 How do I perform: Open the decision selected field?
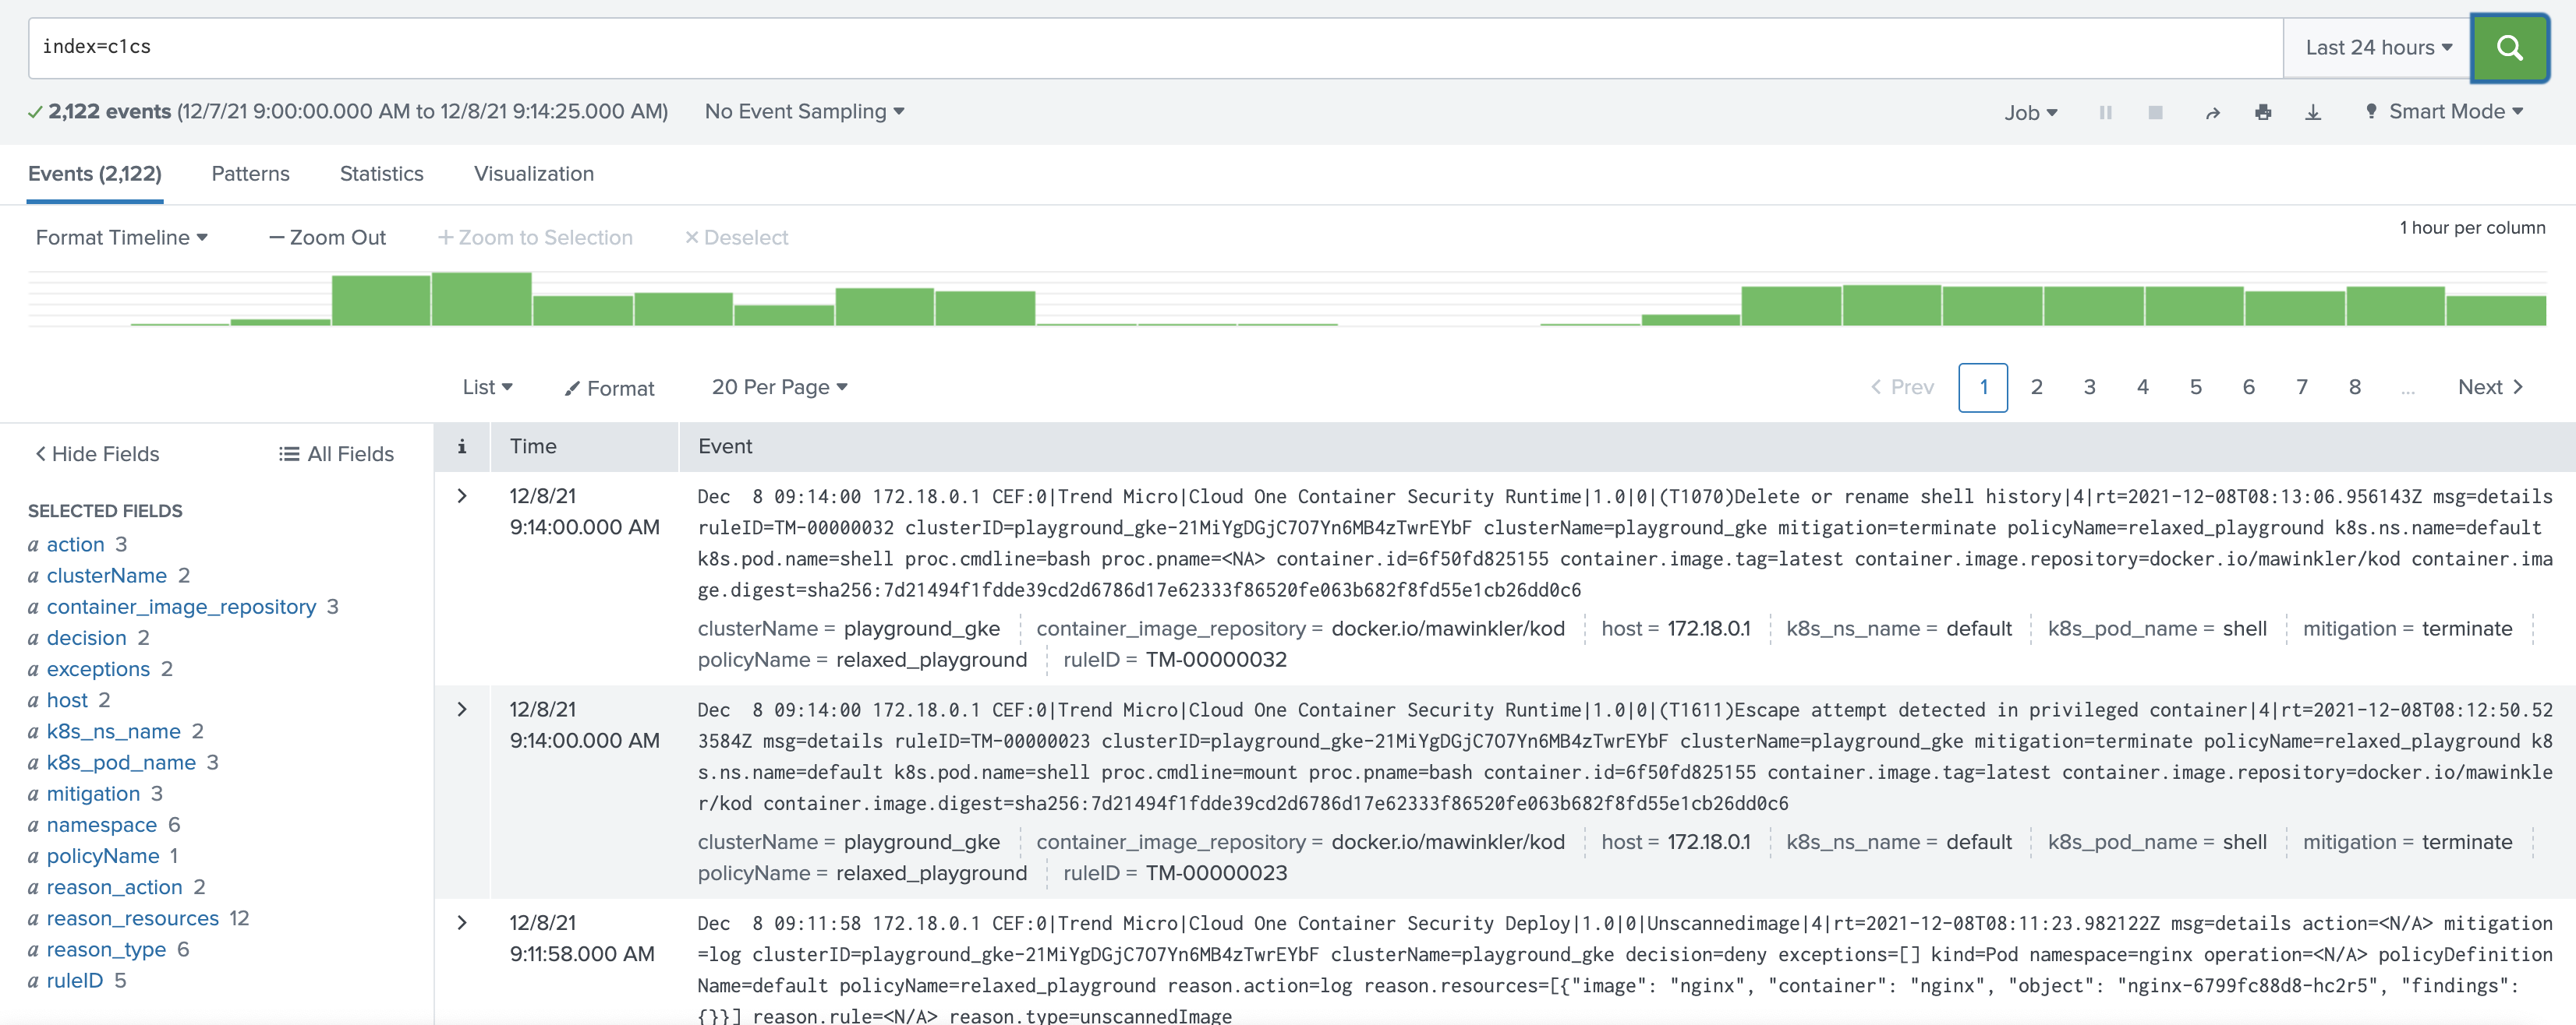click(x=87, y=637)
